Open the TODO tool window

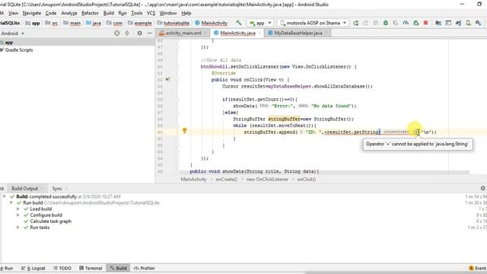click(62, 268)
